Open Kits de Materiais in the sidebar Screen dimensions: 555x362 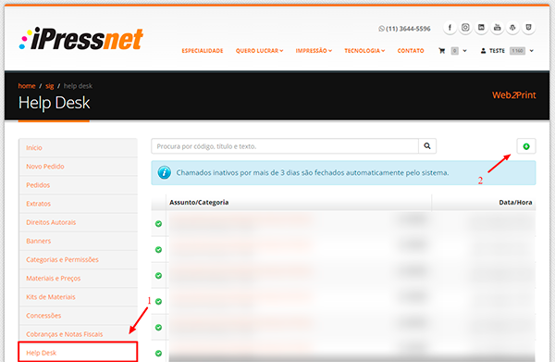coord(79,297)
